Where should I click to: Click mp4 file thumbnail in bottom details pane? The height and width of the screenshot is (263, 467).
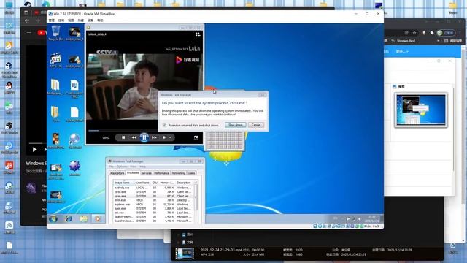click(x=185, y=254)
